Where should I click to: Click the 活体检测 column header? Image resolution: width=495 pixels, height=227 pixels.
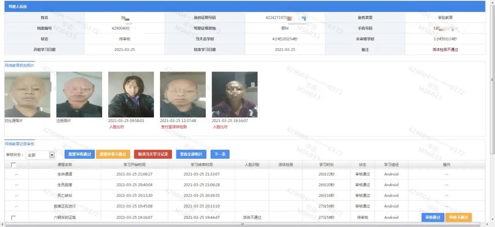[286, 165]
